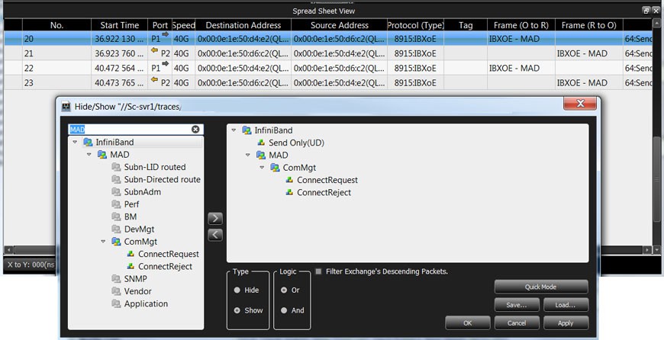Click the restore icon of Spread Sheet View
The image size is (664, 340).
pyautogui.click(x=646, y=11)
